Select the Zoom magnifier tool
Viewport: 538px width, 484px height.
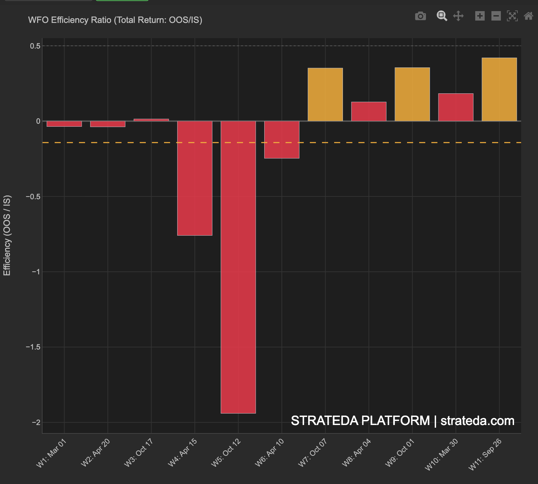point(442,16)
